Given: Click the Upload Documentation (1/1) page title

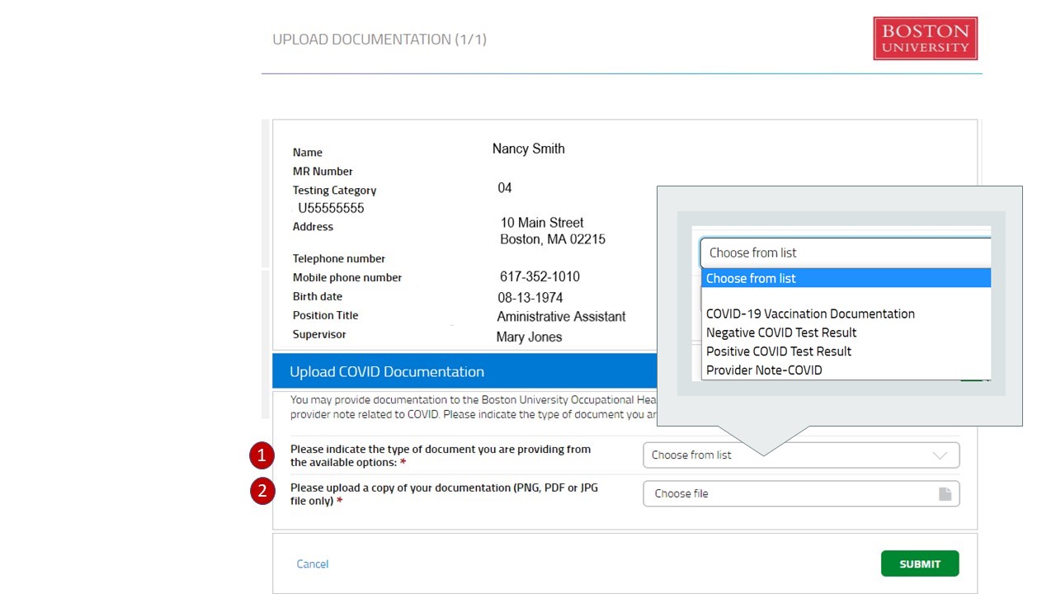Looking at the screenshot, I should tap(379, 40).
